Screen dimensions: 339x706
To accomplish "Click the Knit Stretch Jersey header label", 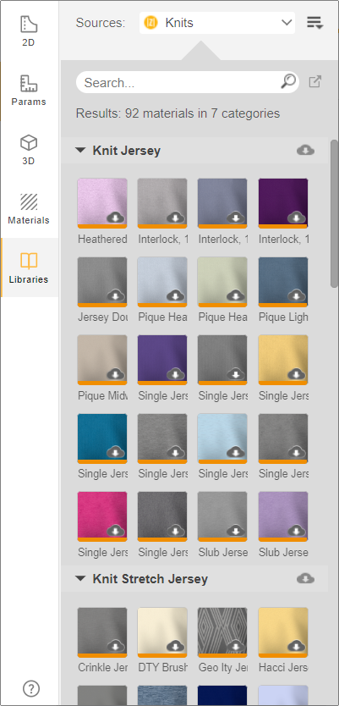I will pyautogui.click(x=150, y=579).
